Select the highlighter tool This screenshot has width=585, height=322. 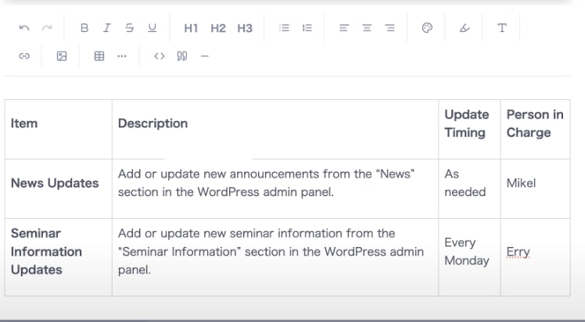(465, 28)
